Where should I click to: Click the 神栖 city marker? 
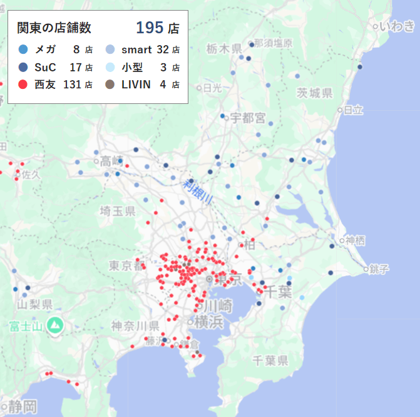pyautogui.click(x=342, y=240)
